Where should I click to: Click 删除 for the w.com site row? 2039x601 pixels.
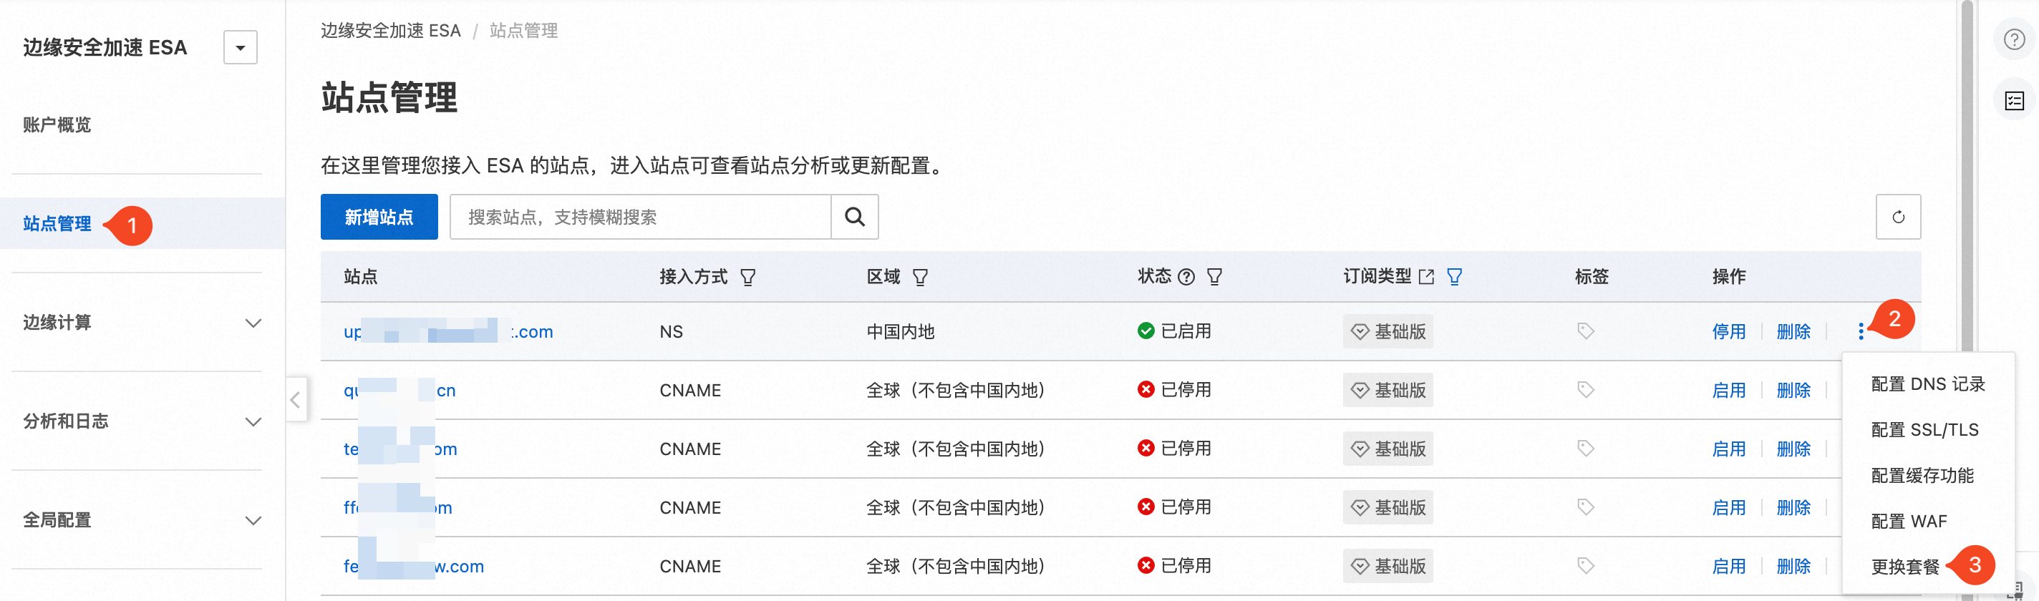pyautogui.click(x=1793, y=566)
